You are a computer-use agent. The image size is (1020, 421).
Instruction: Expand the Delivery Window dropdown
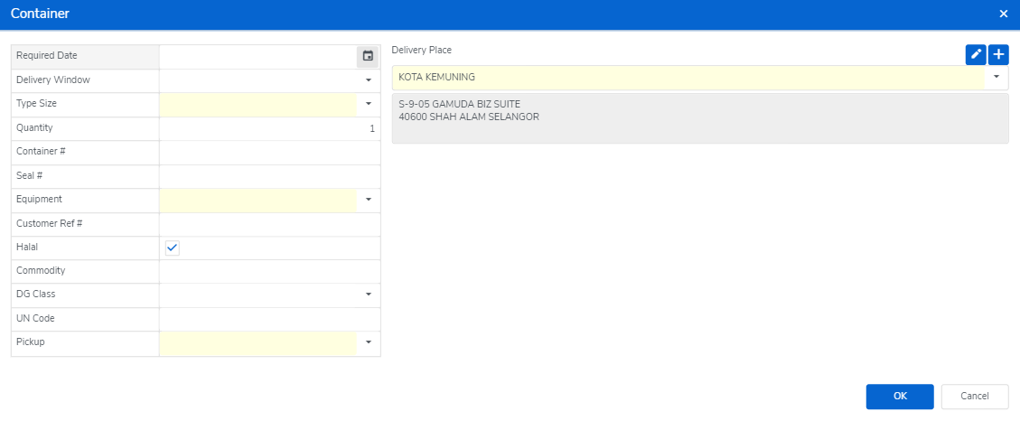[368, 80]
